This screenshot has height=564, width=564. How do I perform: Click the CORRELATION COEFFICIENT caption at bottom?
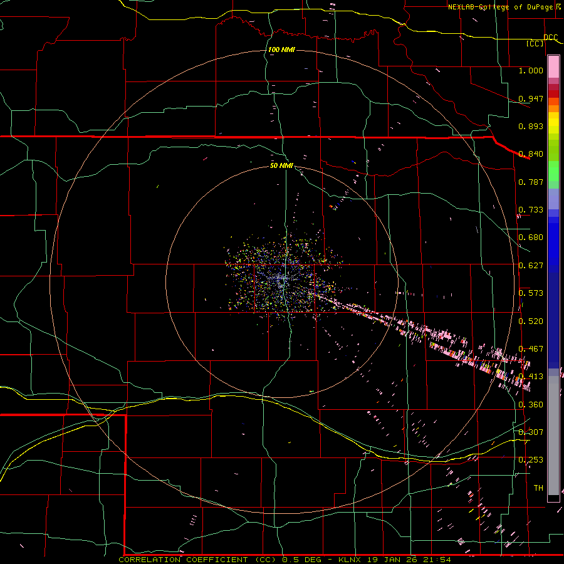coord(285,560)
